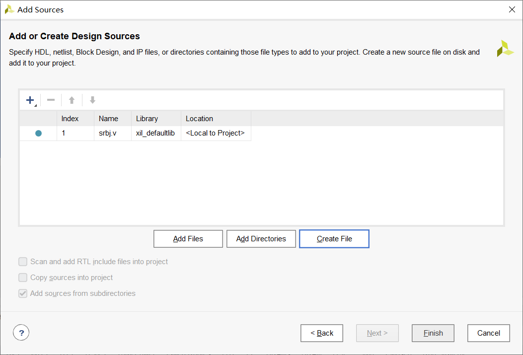
Task: Click the Vivado leaf logo in the header
Action: pyautogui.click(x=505, y=49)
